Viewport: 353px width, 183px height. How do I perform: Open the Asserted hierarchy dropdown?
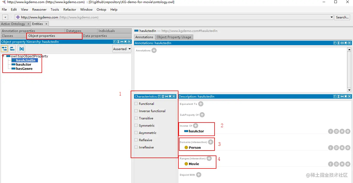tap(122, 49)
